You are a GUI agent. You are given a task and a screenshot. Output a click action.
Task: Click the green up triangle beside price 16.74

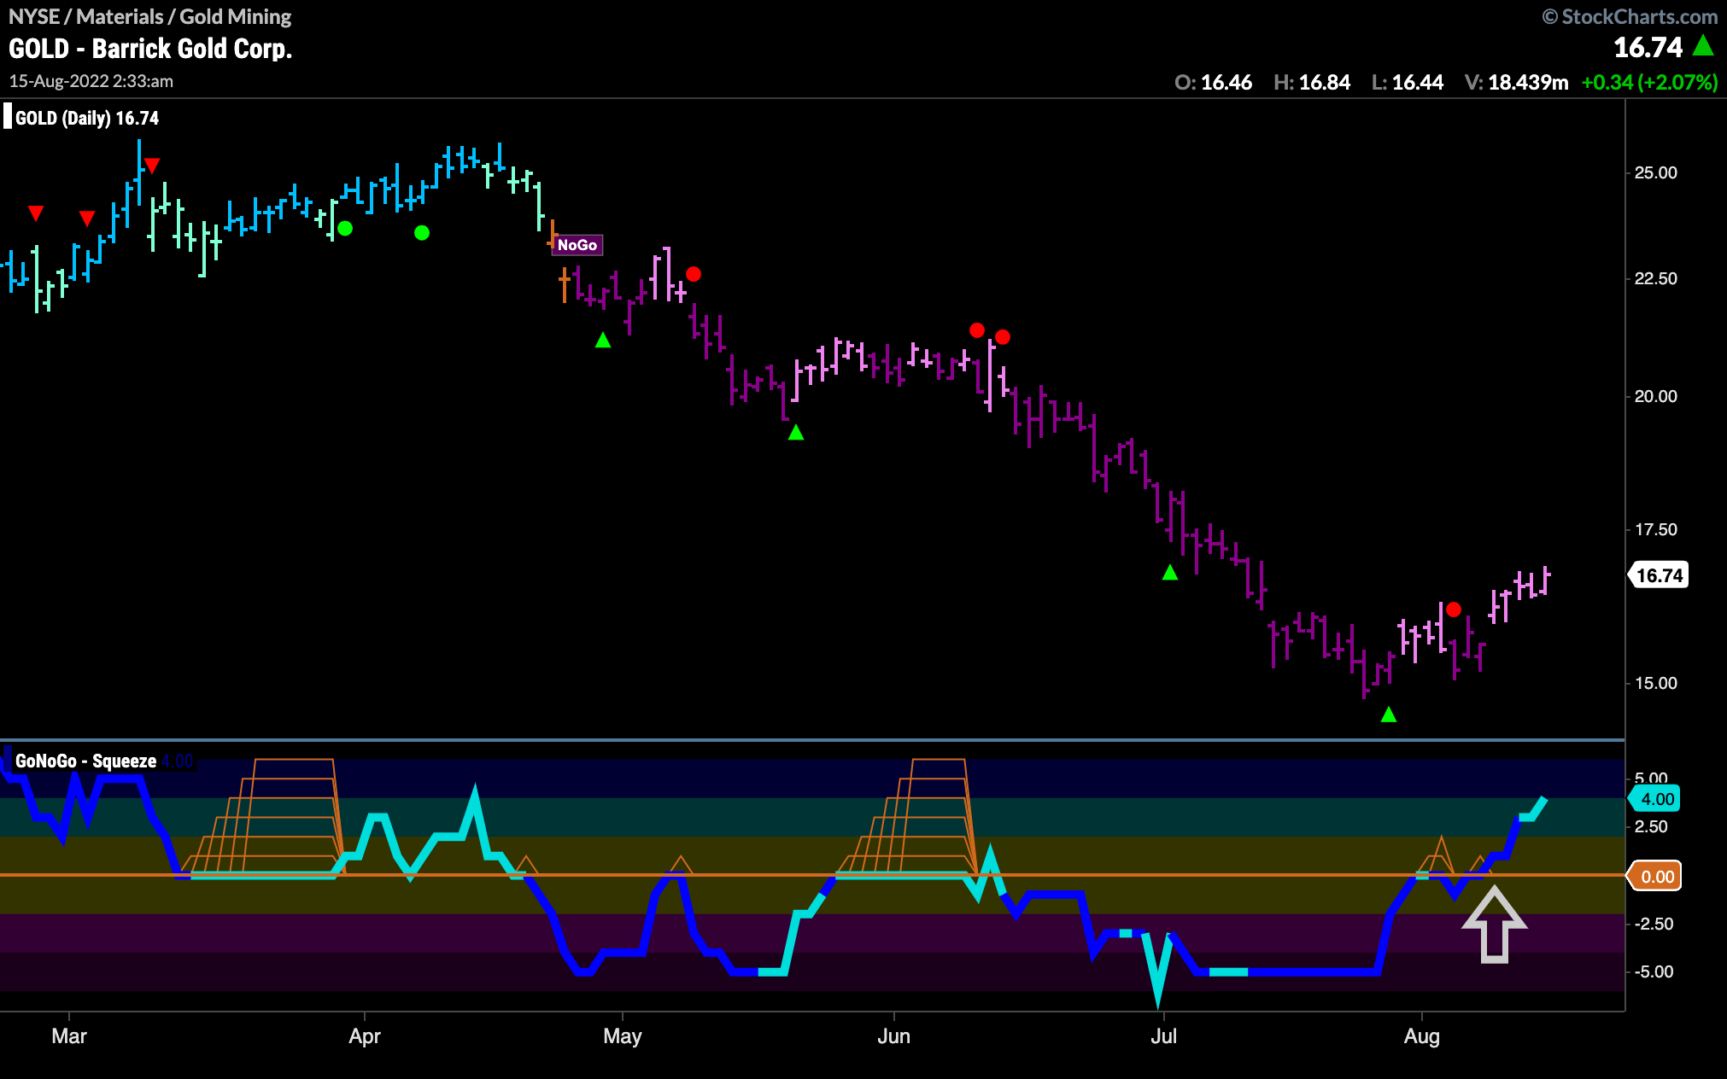(1703, 45)
